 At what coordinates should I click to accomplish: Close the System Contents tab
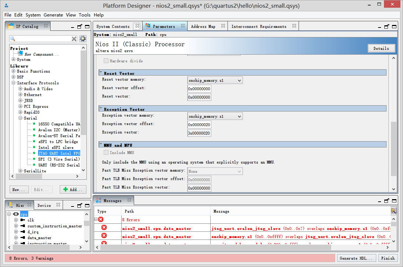click(137, 26)
